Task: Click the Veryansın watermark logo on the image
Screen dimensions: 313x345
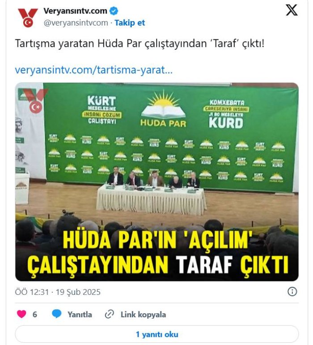Action: pos(35,101)
